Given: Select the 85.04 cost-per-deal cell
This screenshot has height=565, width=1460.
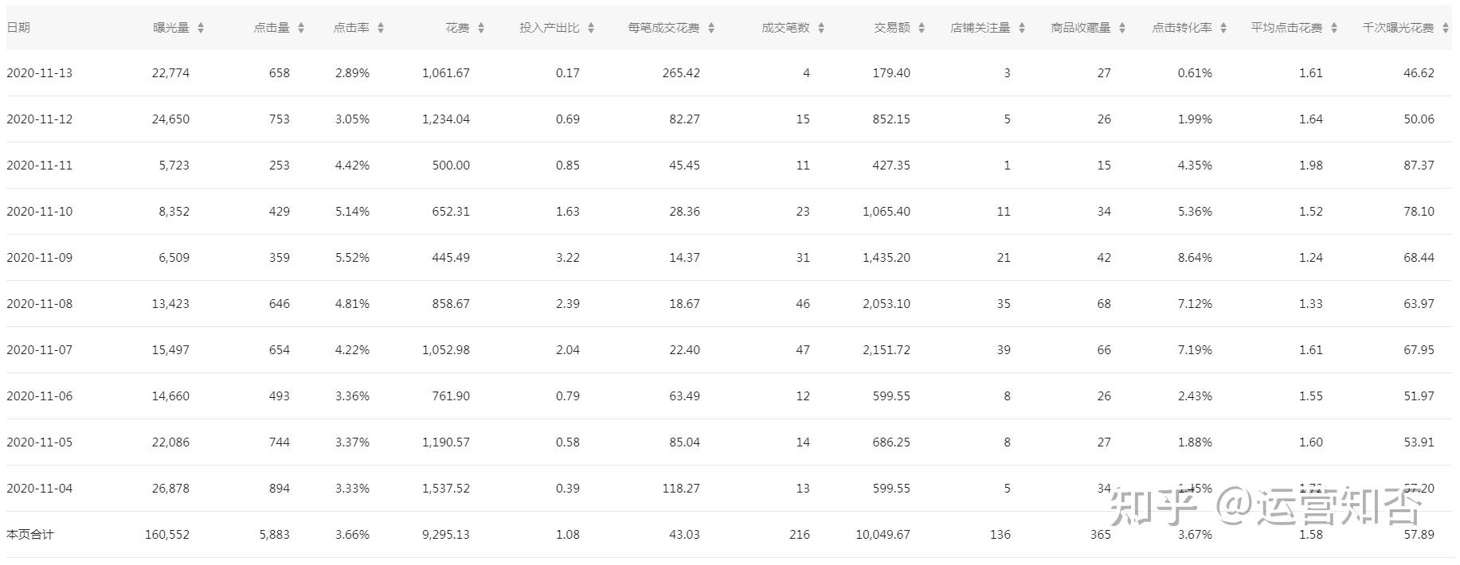Looking at the screenshot, I should pyautogui.click(x=684, y=442).
